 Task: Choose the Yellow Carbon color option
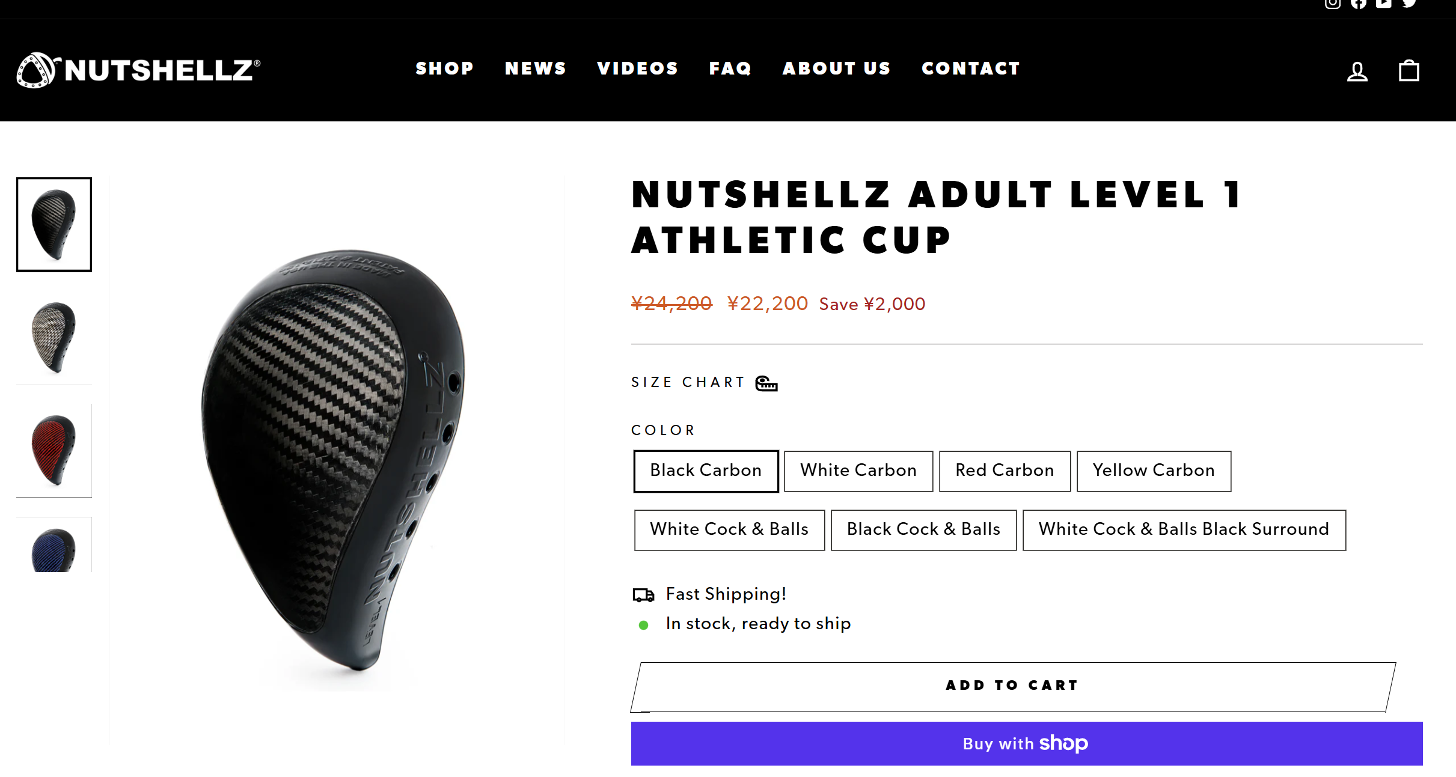(1153, 471)
